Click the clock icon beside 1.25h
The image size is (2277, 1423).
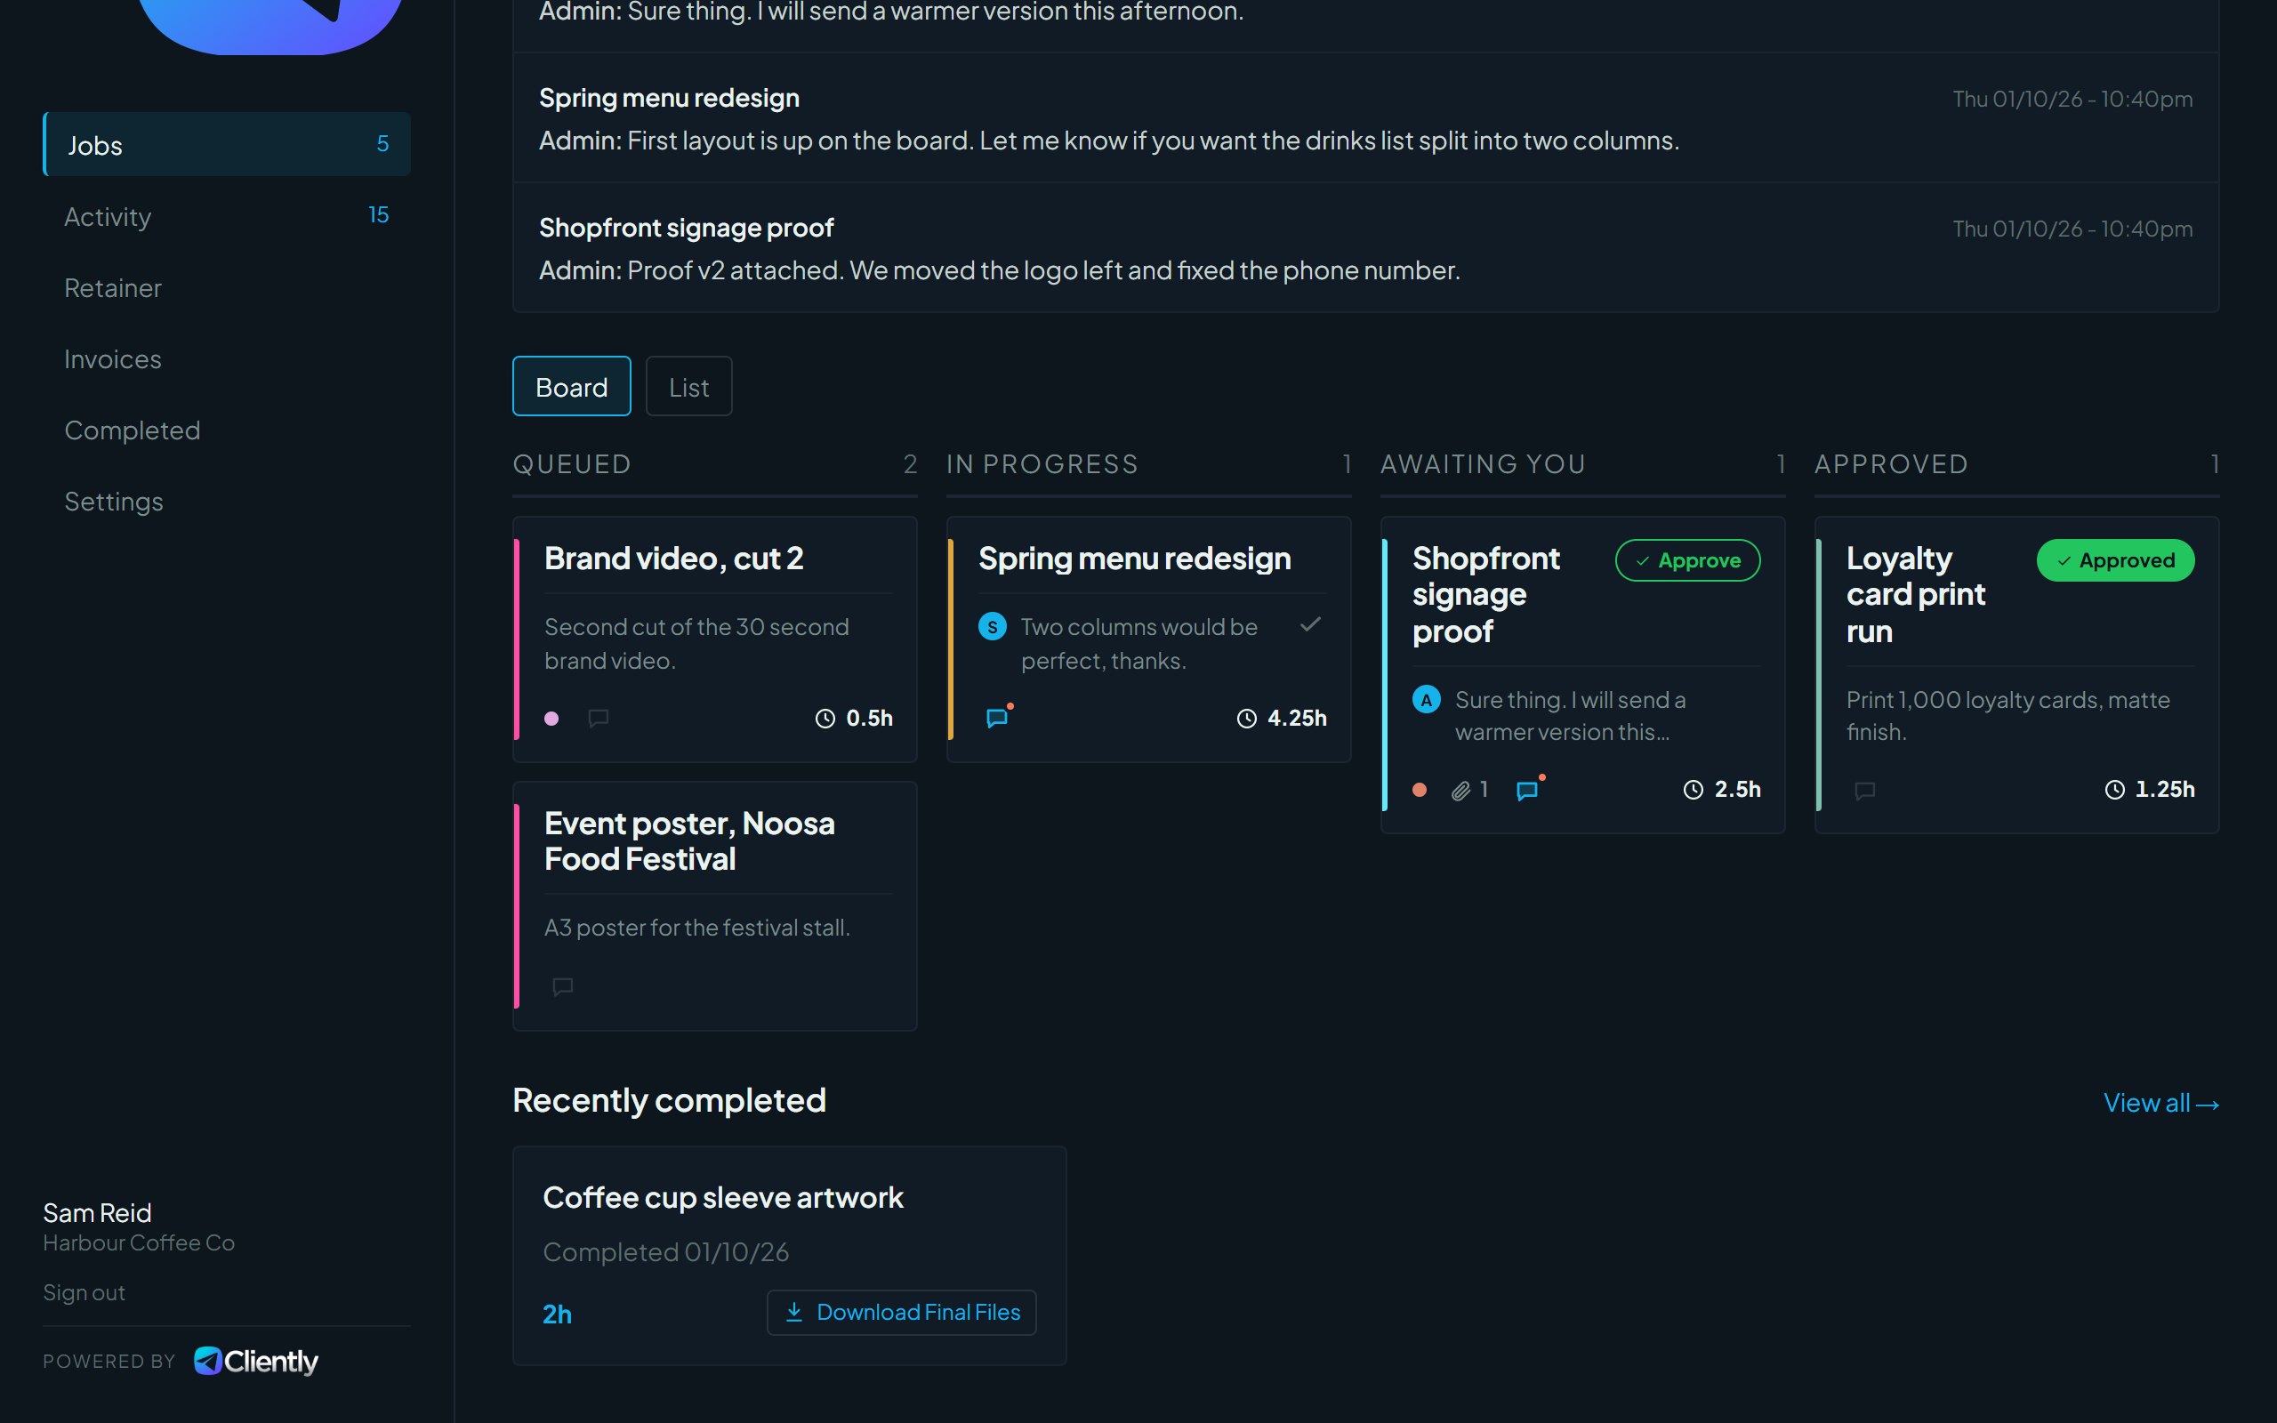point(2115,791)
